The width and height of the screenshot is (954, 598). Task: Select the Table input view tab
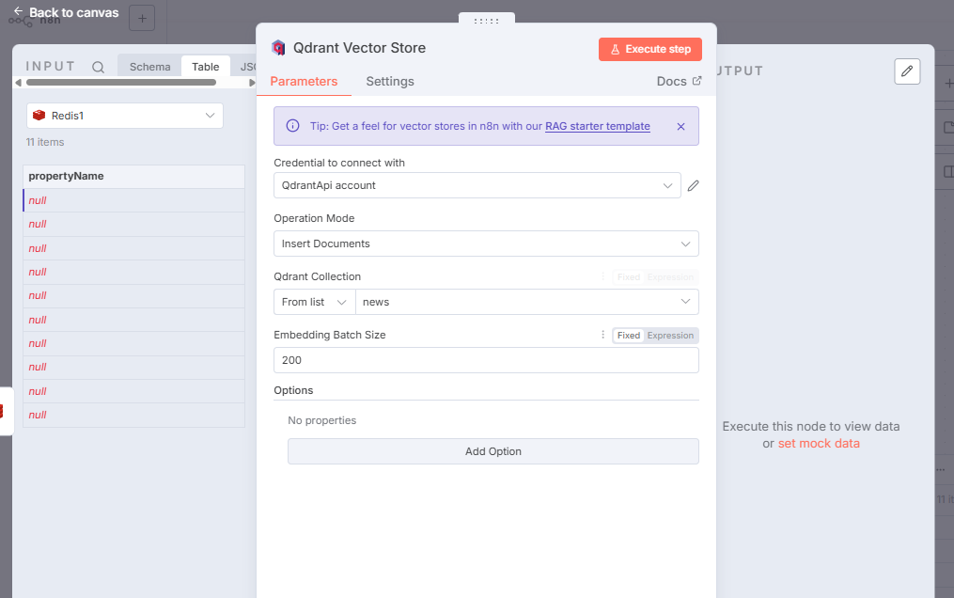pyautogui.click(x=205, y=67)
